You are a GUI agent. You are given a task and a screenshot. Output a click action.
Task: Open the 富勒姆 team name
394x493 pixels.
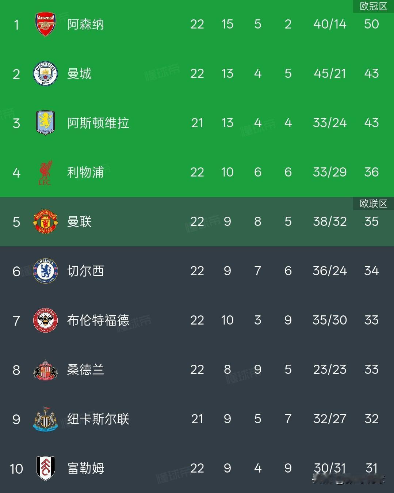(85, 468)
